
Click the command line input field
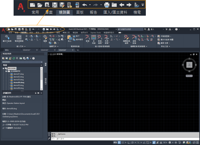[125, 139]
